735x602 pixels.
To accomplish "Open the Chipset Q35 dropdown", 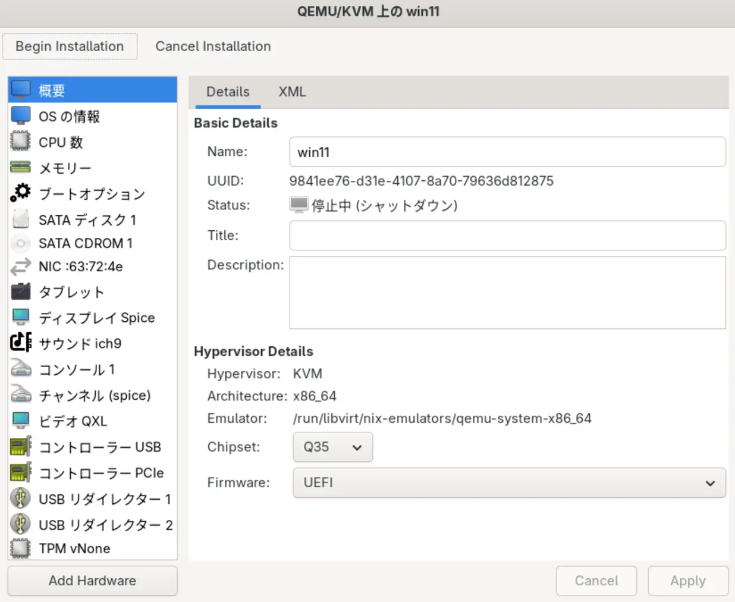I will (332, 447).
